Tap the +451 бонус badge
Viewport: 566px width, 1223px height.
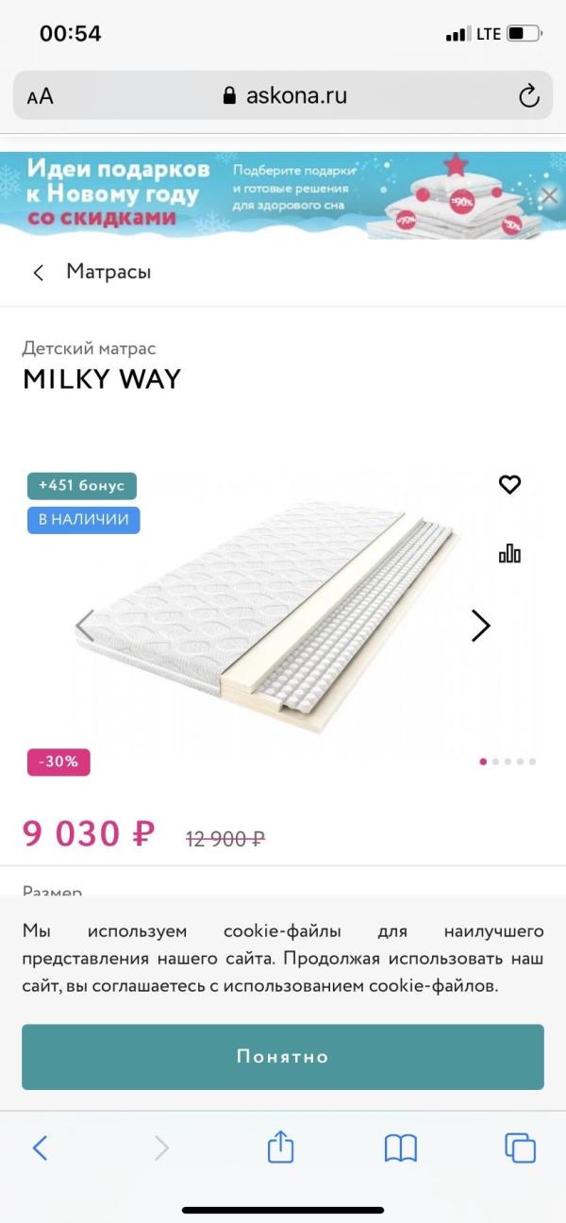pos(82,486)
